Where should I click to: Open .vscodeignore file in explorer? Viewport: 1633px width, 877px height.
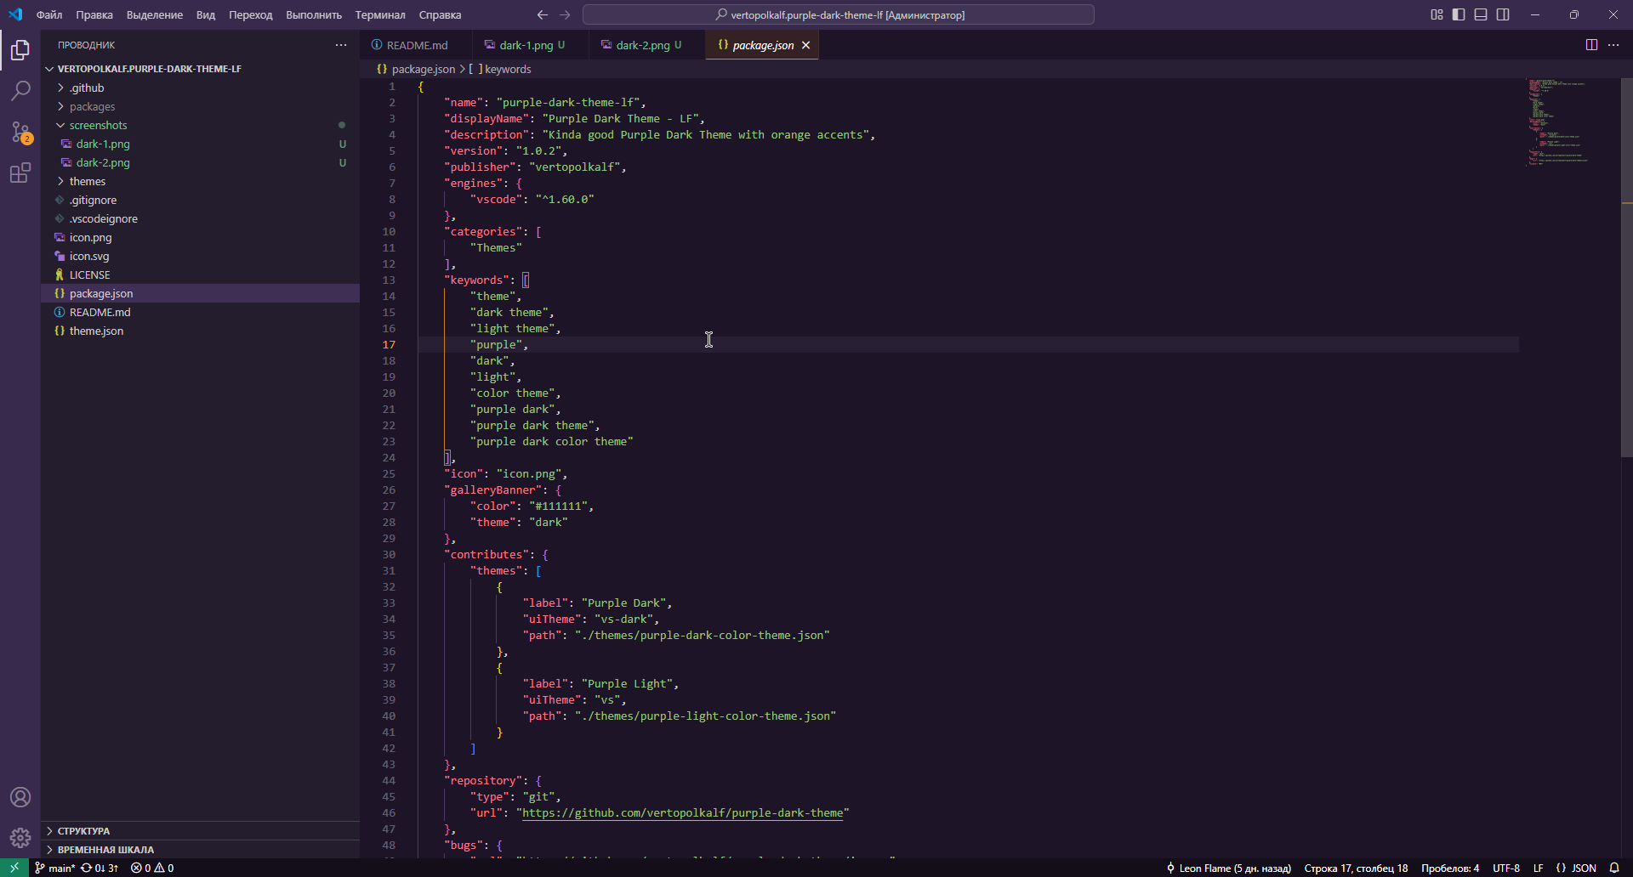coord(201,218)
